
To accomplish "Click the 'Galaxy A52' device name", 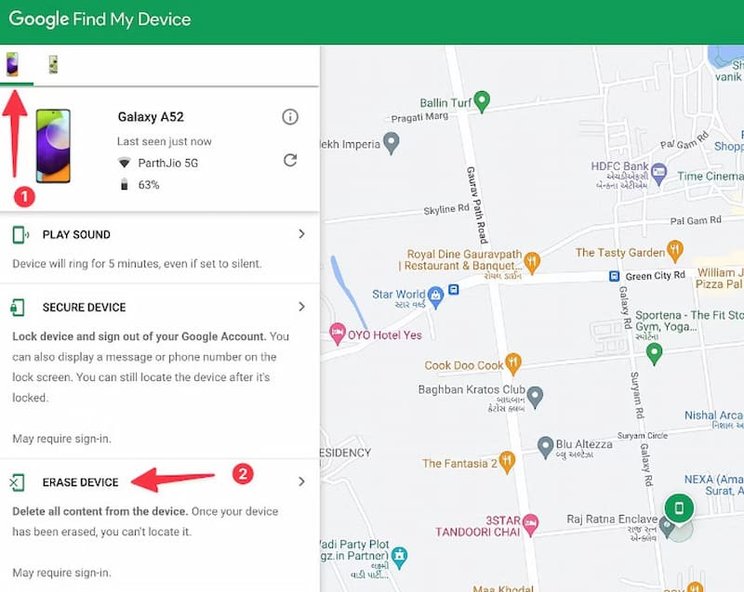I will [151, 117].
